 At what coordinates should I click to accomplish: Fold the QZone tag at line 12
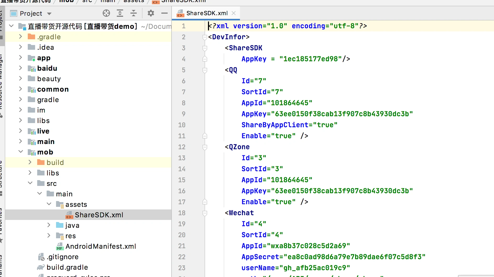[205, 147]
